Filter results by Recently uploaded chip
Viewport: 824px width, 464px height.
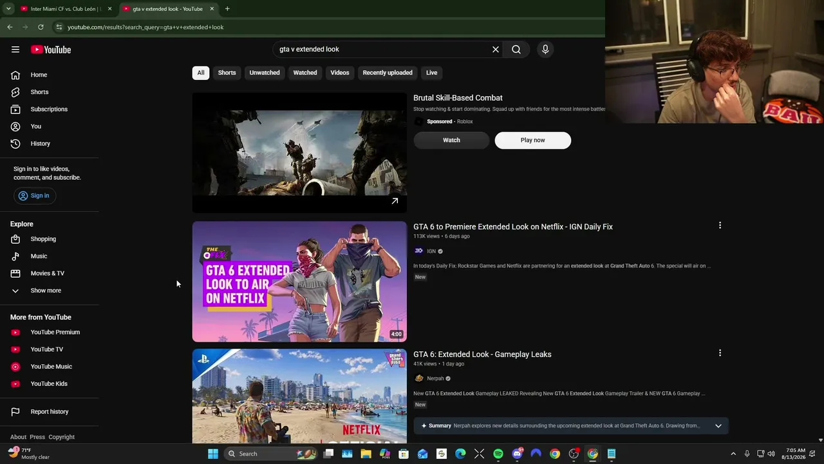coord(388,73)
